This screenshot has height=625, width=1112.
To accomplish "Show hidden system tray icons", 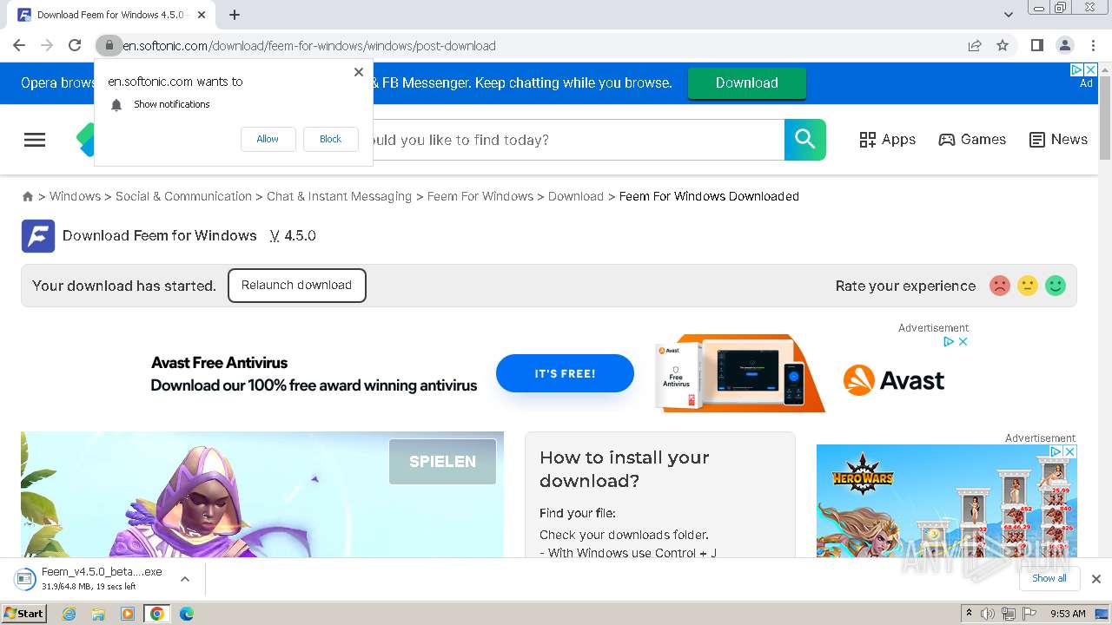I will pyautogui.click(x=969, y=614).
